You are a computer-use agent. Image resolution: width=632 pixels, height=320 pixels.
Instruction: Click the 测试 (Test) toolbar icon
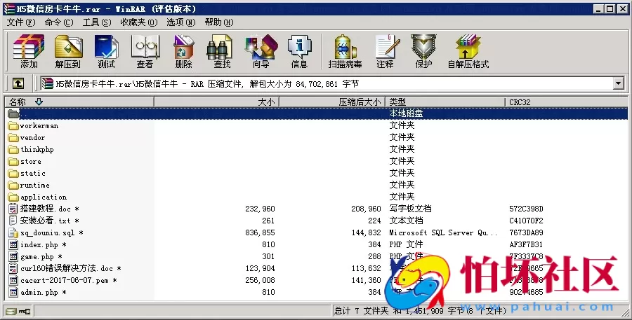[x=107, y=51]
